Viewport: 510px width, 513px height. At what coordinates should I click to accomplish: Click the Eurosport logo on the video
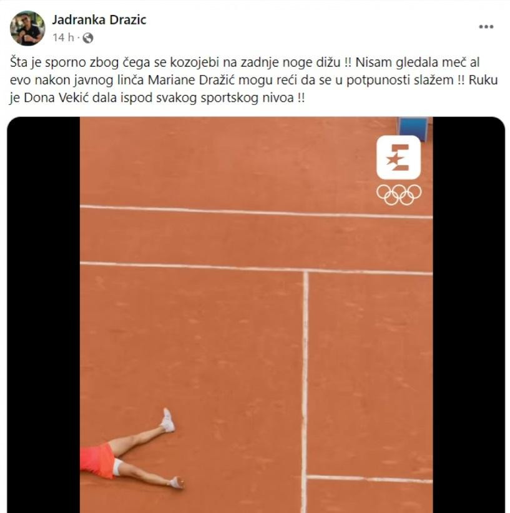pyautogui.click(x=398, y=157)
